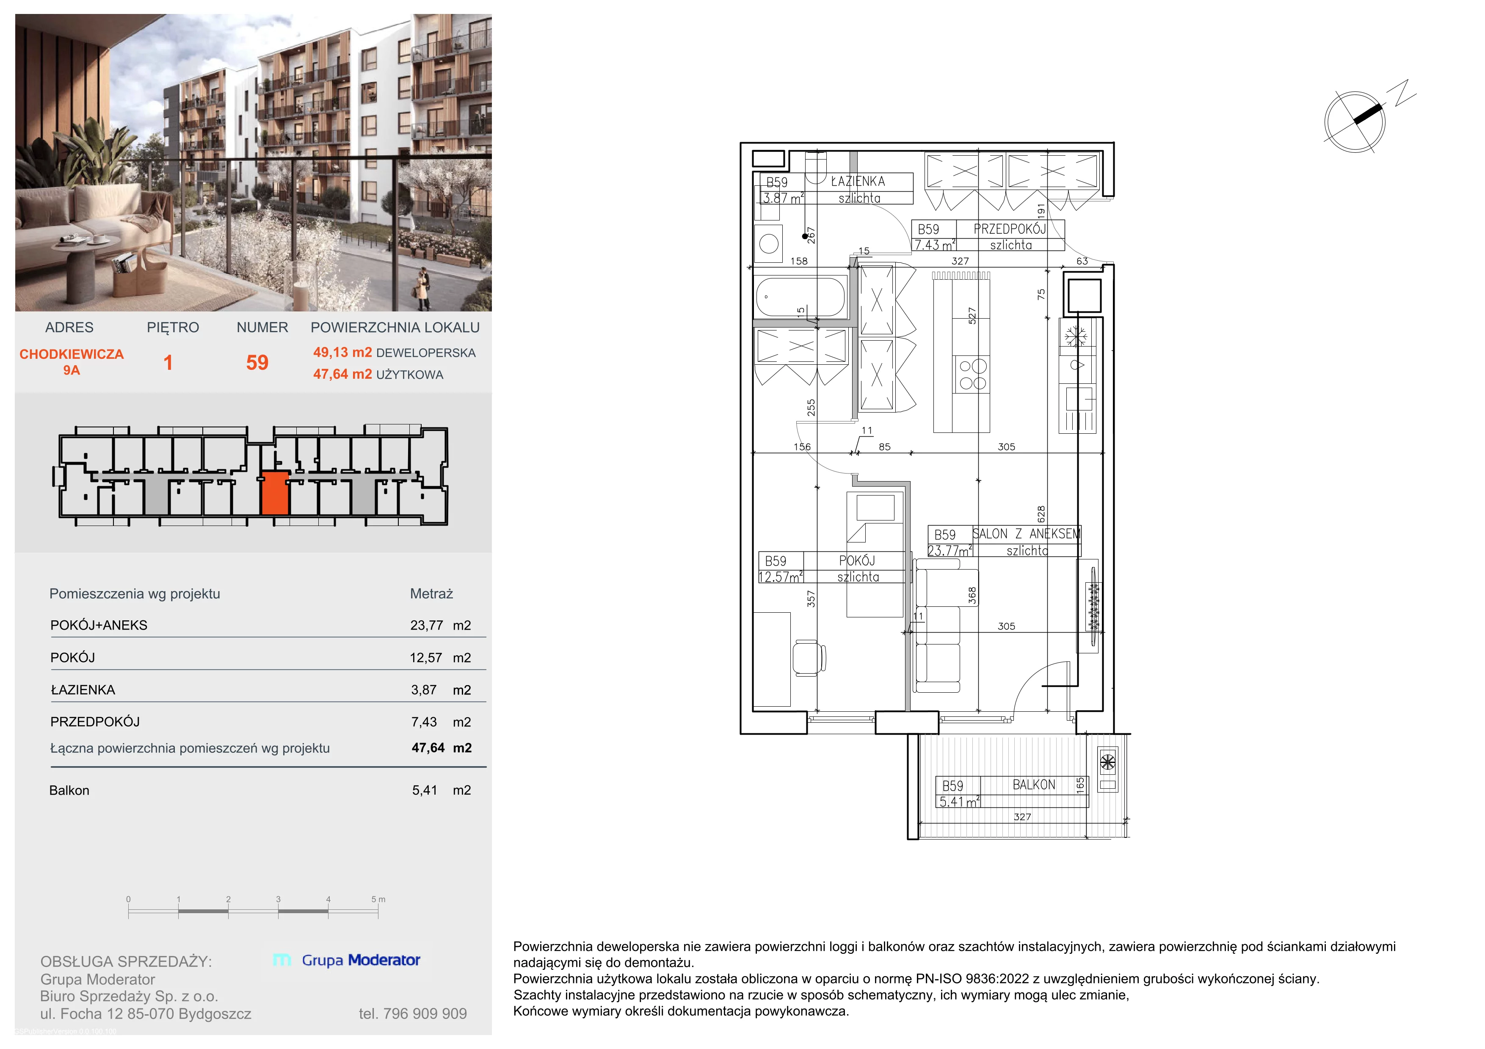Click the Łączna powierzchnia pomieszczeń row

click(x=268, y=748)
